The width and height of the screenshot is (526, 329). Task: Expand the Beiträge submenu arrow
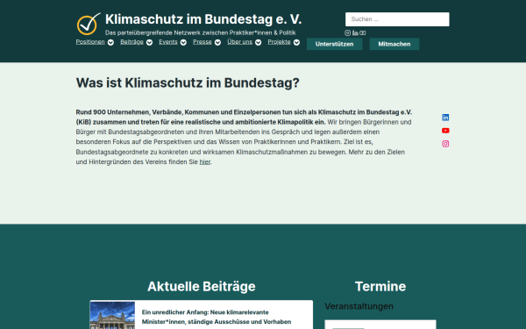pyautogui.click(x=150, y=42)
